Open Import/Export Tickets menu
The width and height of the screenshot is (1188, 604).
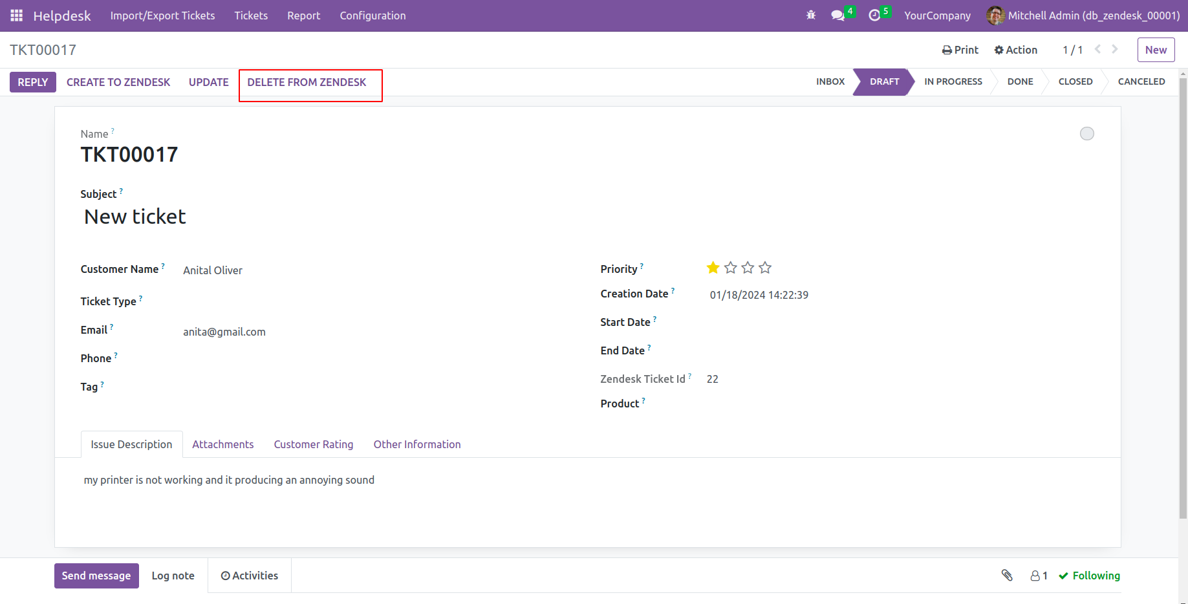click(162, 16)
